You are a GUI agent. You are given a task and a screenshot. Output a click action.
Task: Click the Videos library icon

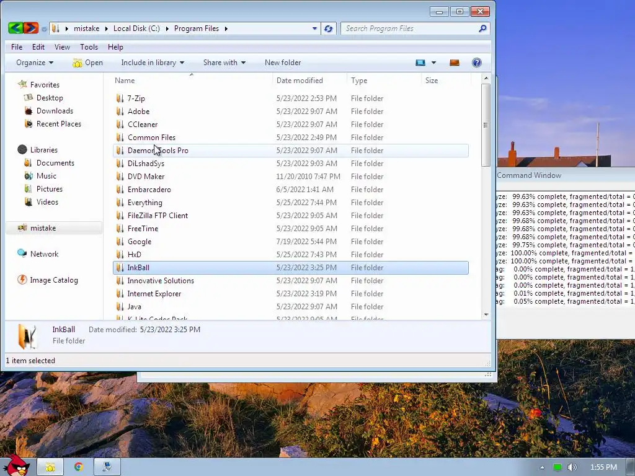[29, 201]
